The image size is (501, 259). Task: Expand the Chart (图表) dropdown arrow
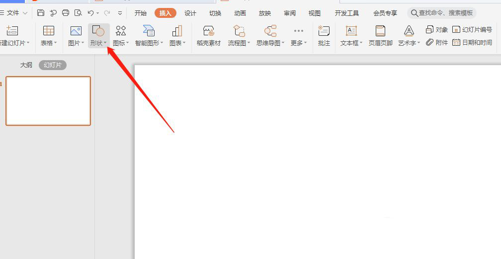(x=184, y=43)
